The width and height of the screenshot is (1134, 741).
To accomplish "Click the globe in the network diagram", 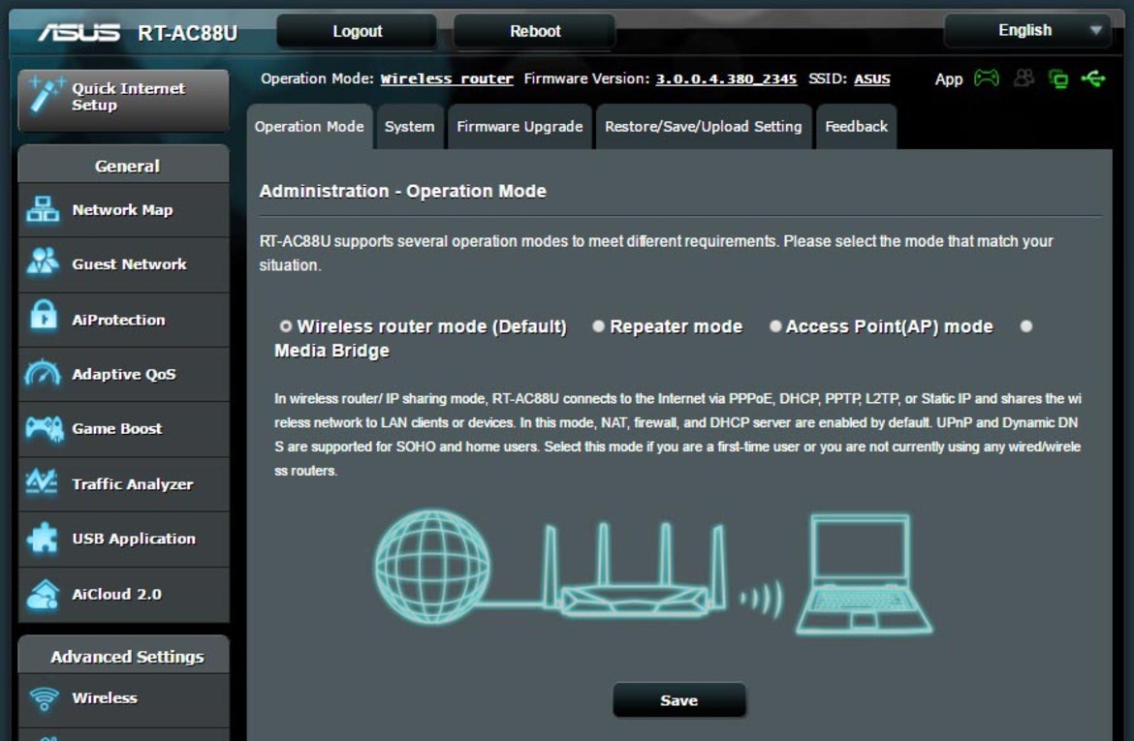I will [x=432, y=567].
